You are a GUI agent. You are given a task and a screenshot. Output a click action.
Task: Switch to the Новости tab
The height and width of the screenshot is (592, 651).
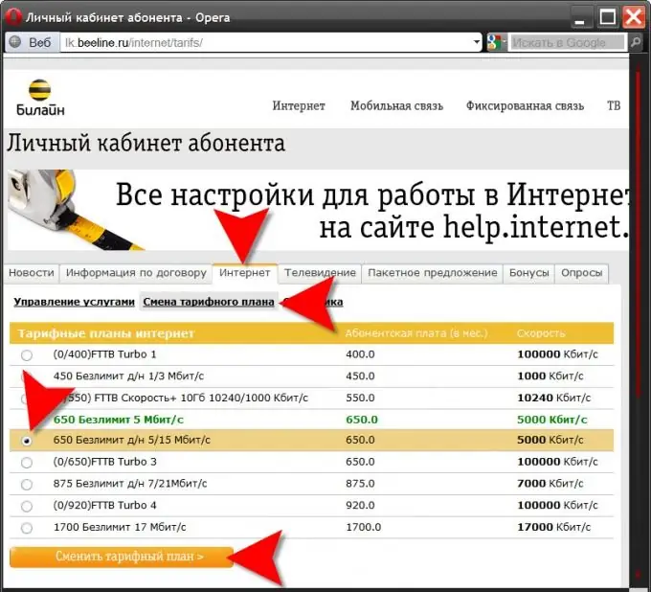tap(32, 273)
